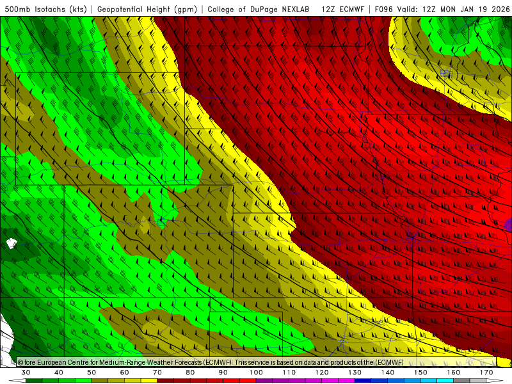Click the legend value "70"

click(157, 372)
